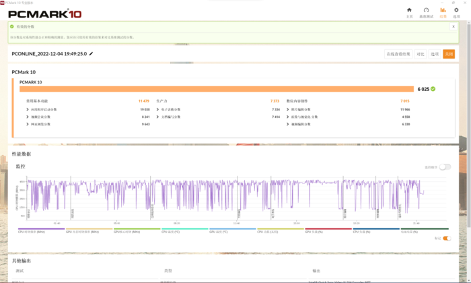
Task: Click the Productivity score 7 373
Action: (275, 101)
